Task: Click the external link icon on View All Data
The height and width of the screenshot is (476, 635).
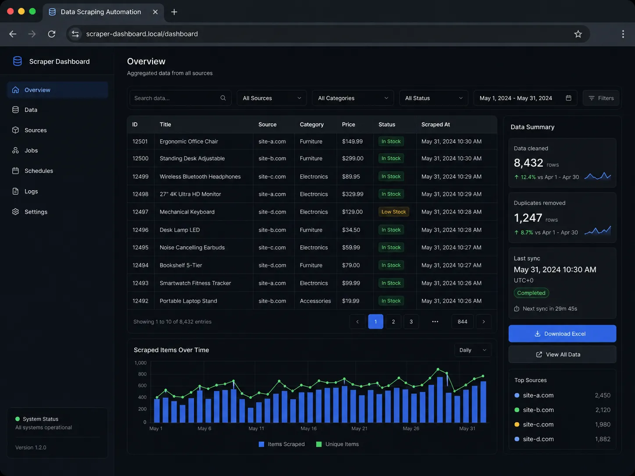Action: click(x=539, y=355)
